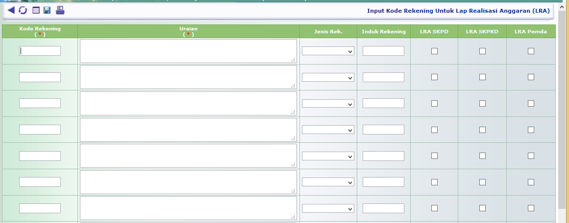The width and height of the screenshot is (569, 223).
Task: Tick LRA Pemda checkbox in seventh row
Action: pos(531,208)
